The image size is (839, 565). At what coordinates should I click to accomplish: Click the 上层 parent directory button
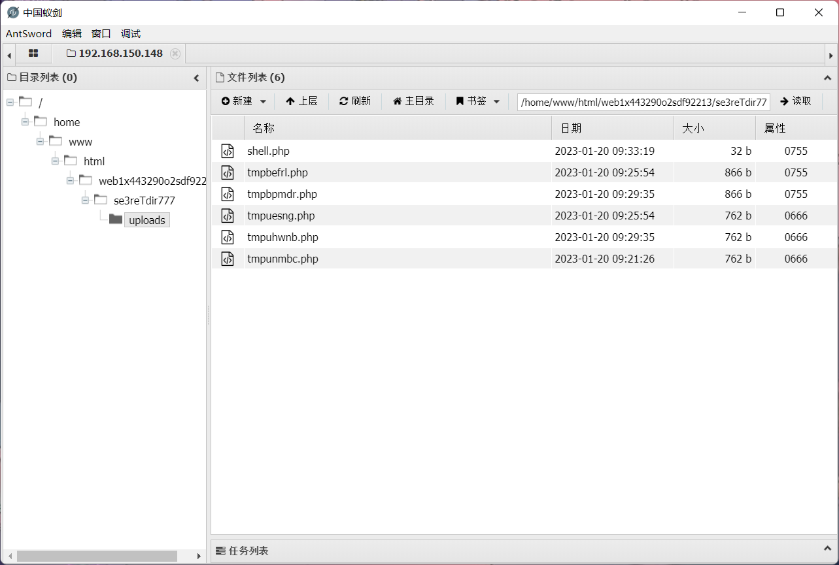(301, 101)
